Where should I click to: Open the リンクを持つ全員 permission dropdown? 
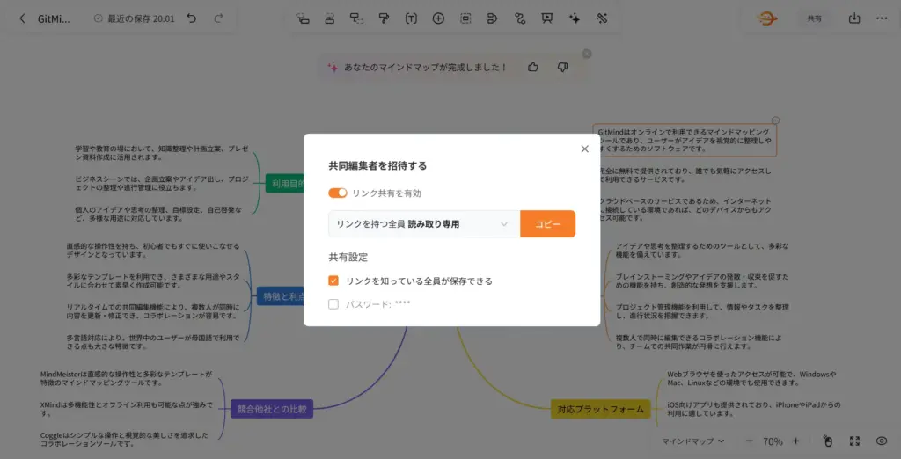pyautogui.click(x=423, y=224)
